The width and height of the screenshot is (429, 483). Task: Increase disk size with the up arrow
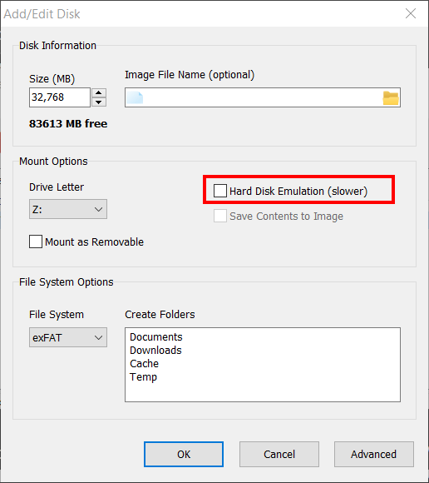pyautogui.click(x=99, y=92)
